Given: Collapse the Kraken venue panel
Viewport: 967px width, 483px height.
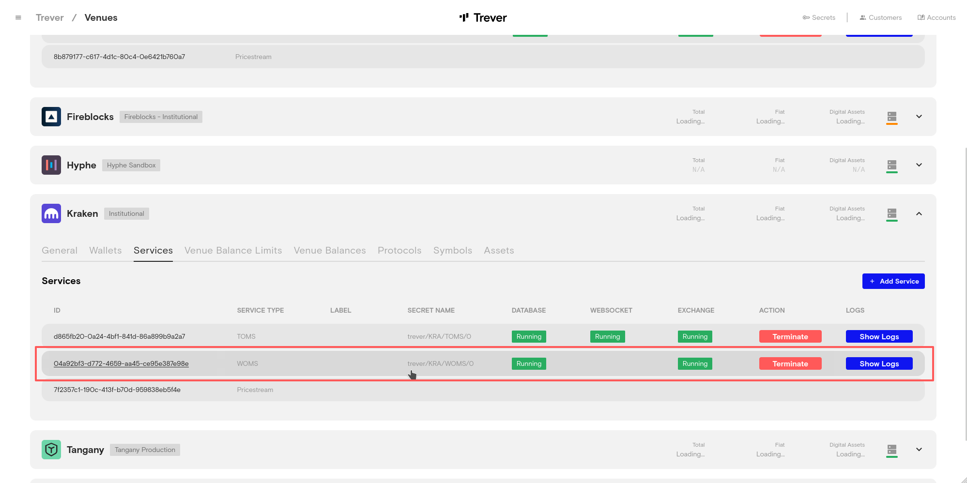Looking at the screenshot, I should (x=919, y=213).
